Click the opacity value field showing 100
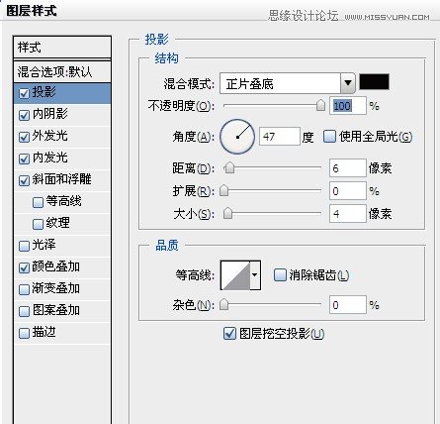Screen dimensions: 440x424 click(x=348, y=106)
